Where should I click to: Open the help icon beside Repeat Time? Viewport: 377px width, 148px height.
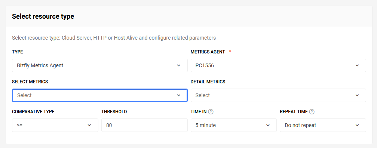[x=312, y=112]
